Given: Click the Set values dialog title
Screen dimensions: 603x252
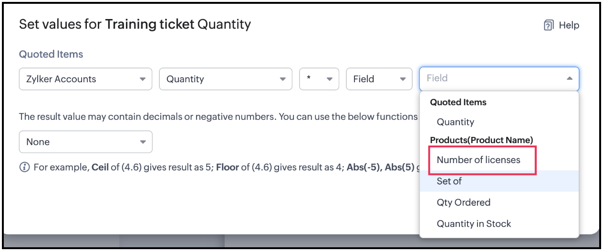Looking at the screenshot, I should [135, 24].
